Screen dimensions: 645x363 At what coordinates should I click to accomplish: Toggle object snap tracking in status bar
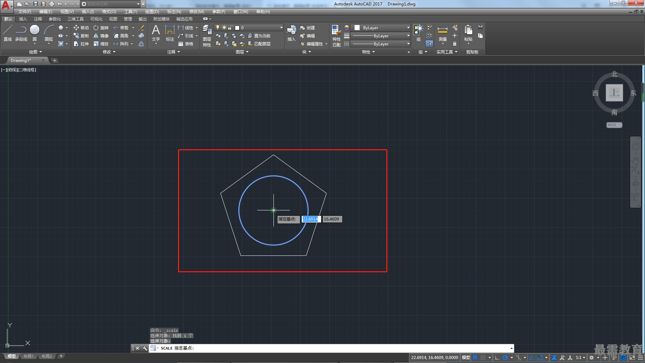point(532,358)
